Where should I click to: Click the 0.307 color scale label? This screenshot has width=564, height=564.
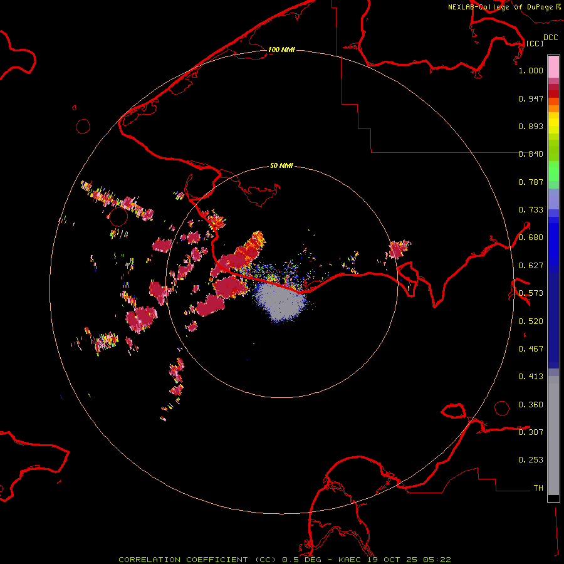(x=531, y=432)
